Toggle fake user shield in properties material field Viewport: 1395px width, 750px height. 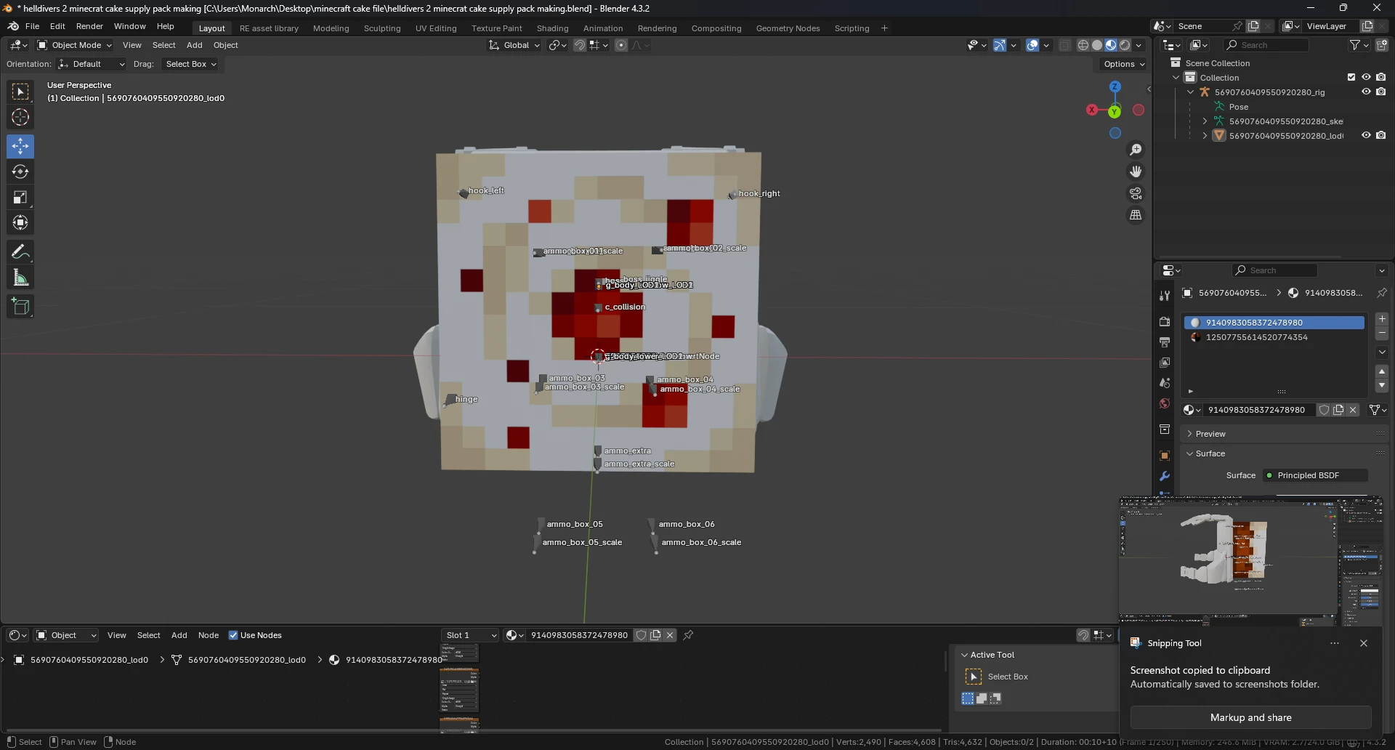(1324, 410)
